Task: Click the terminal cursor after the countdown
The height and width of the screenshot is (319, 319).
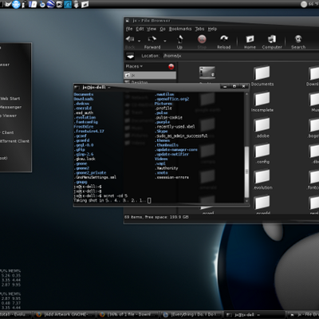Action: coord(149,200)
